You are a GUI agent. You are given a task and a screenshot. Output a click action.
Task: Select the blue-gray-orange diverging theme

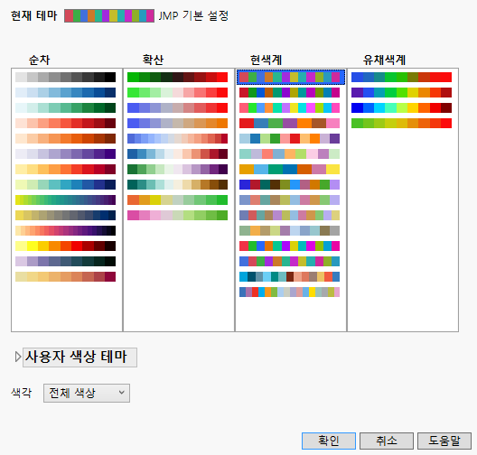coord(177,123)
